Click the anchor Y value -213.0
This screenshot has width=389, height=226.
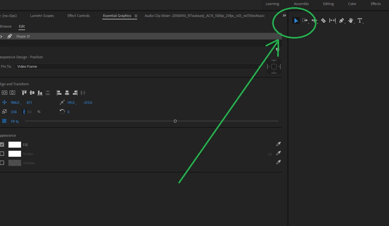pos(88,102)
